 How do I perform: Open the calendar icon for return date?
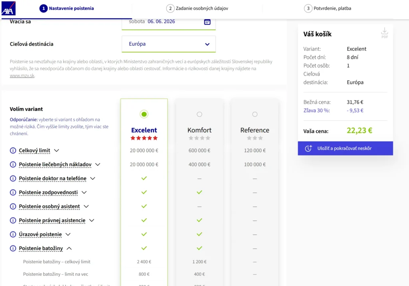click(207, 22)
